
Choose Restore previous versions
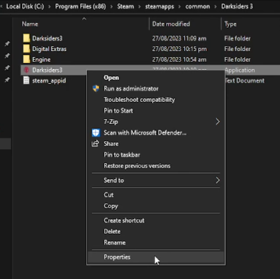coord(137,166)
